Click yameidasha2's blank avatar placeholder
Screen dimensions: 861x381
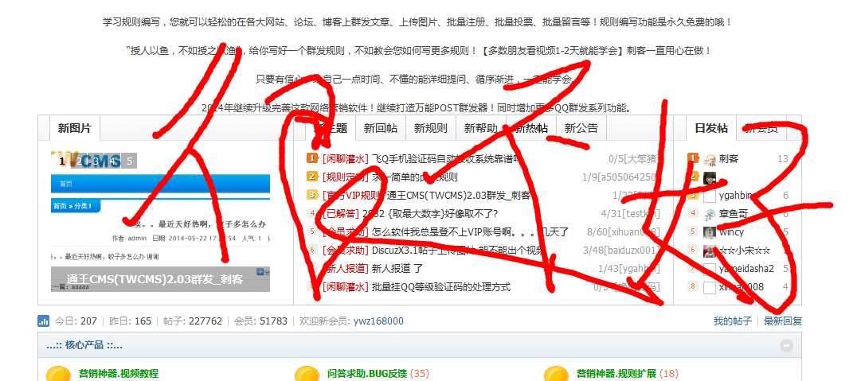click(710, 269)
